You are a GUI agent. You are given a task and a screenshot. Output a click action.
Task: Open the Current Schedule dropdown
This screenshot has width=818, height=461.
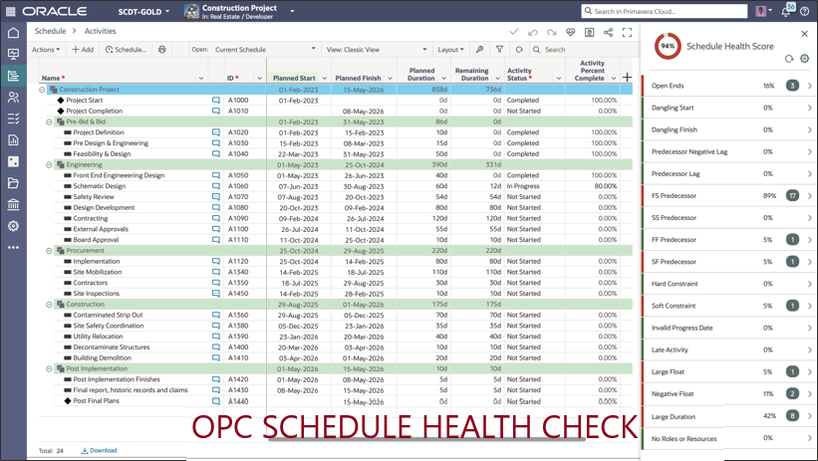coord(264,49)
